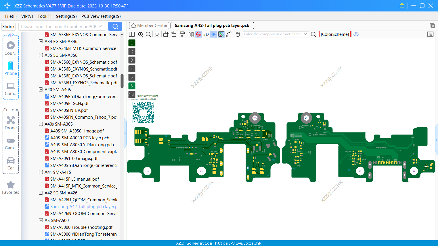Click the XZZ Schematics logo icon
The image size is (438, 246).
(x=7, y=6)
